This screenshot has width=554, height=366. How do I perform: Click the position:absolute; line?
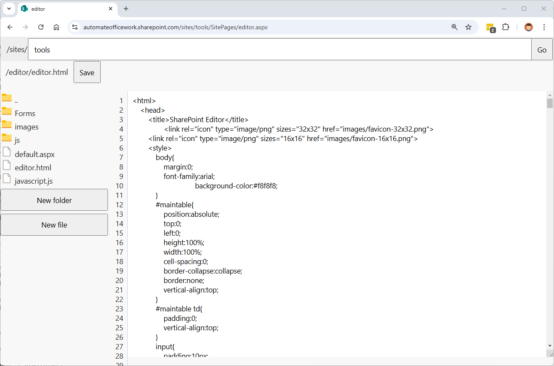point(191,214)
